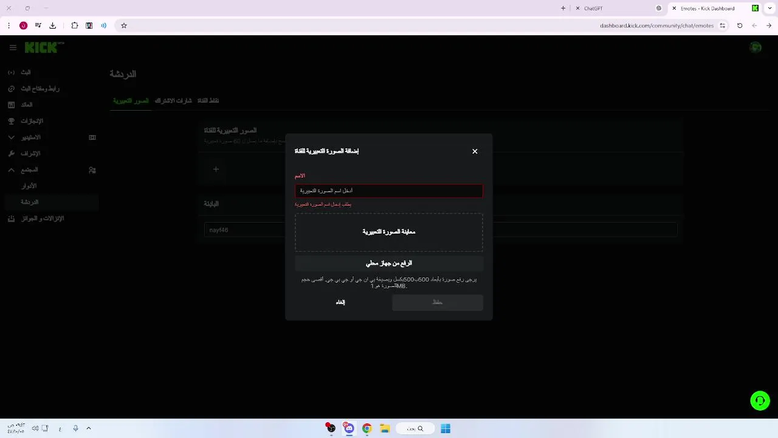Click the plus add emote button

click(216, 169)
